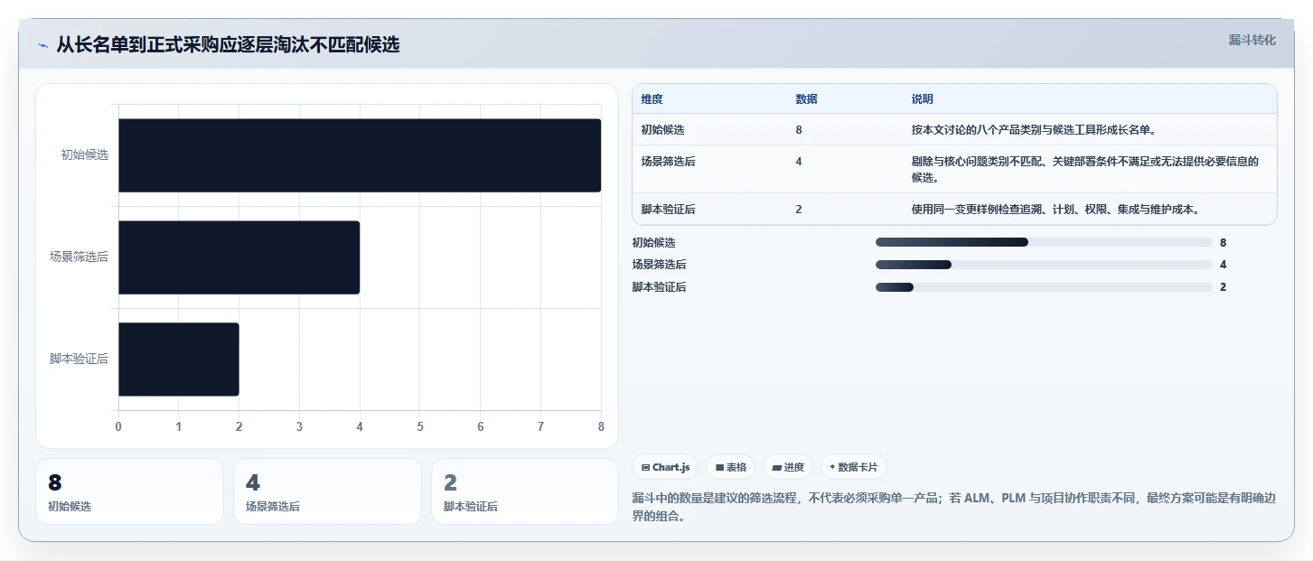Click the 初始候选 chart axis label
The height and width of the screenshot is (561, 1313).
(x=85, y=155)
